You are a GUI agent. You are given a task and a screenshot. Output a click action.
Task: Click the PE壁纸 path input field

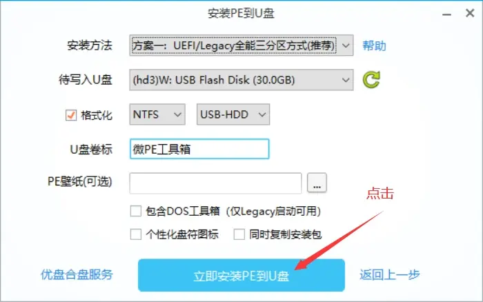point(215,183)
